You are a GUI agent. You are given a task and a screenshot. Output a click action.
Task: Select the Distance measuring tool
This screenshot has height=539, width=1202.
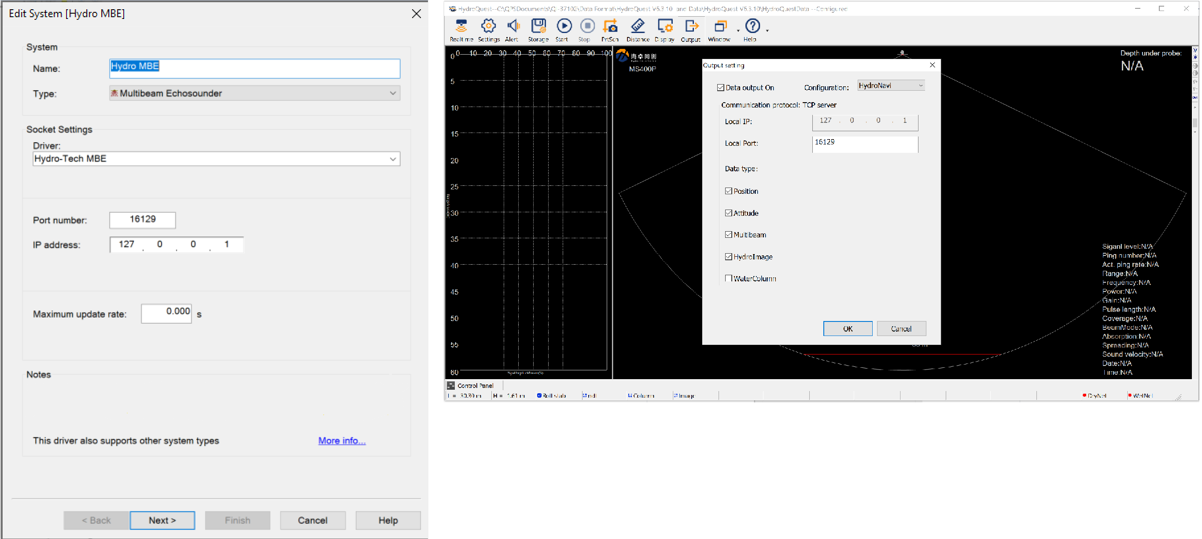638,30
